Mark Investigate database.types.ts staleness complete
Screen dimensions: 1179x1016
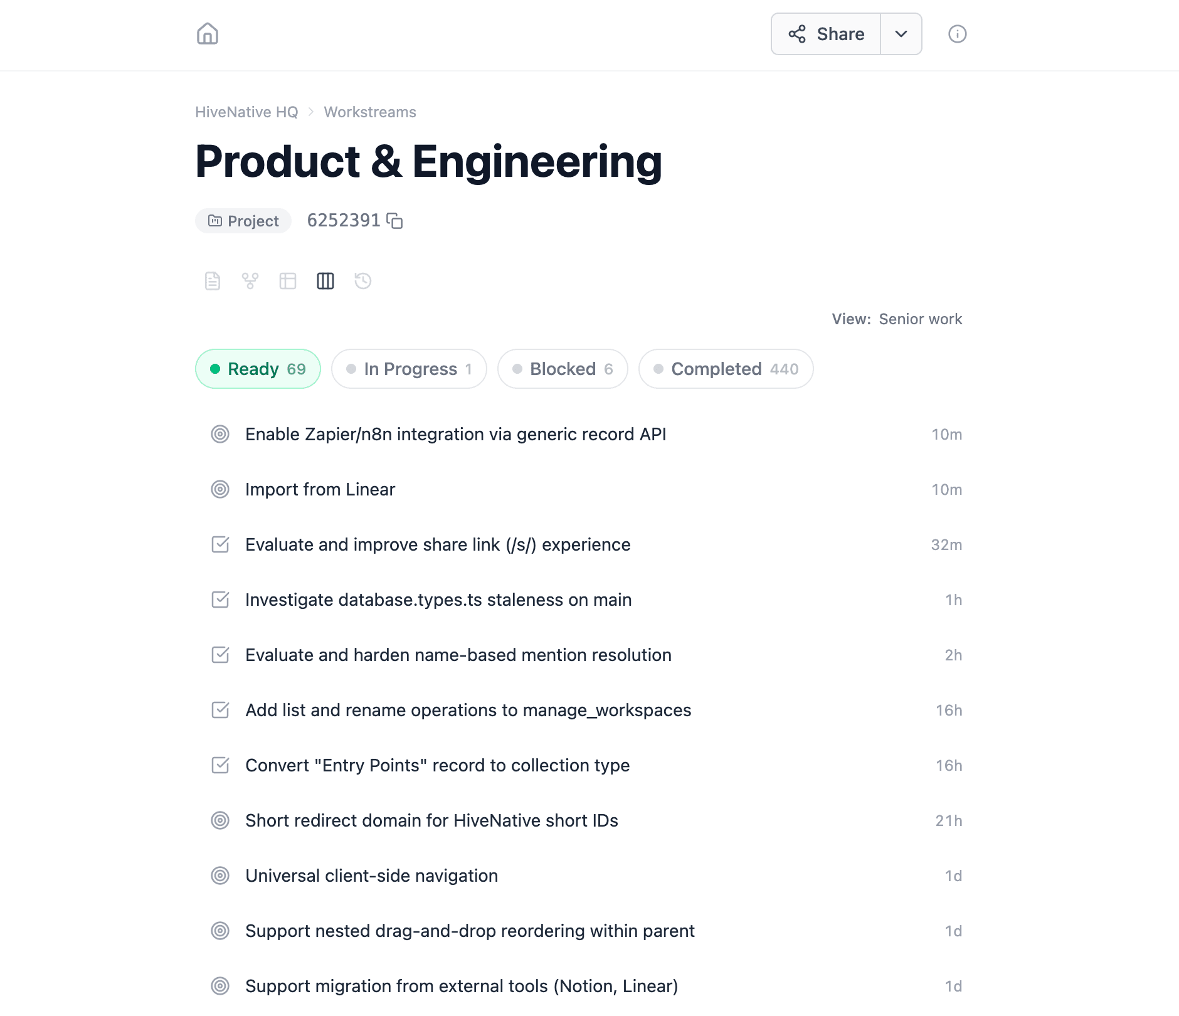pos(220,600)
